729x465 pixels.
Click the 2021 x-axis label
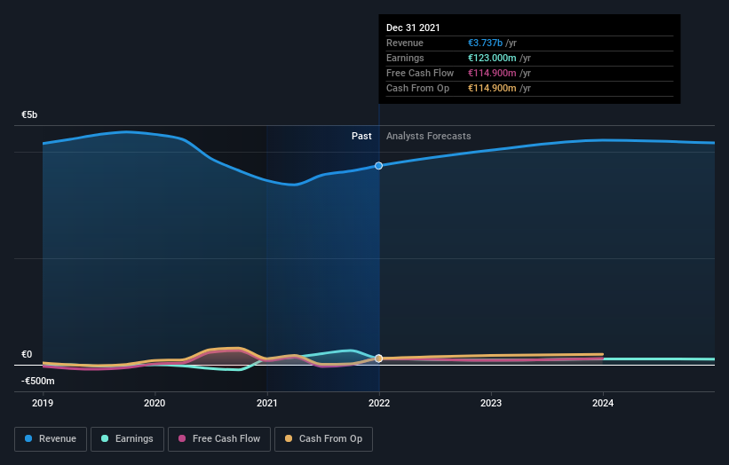267,403
